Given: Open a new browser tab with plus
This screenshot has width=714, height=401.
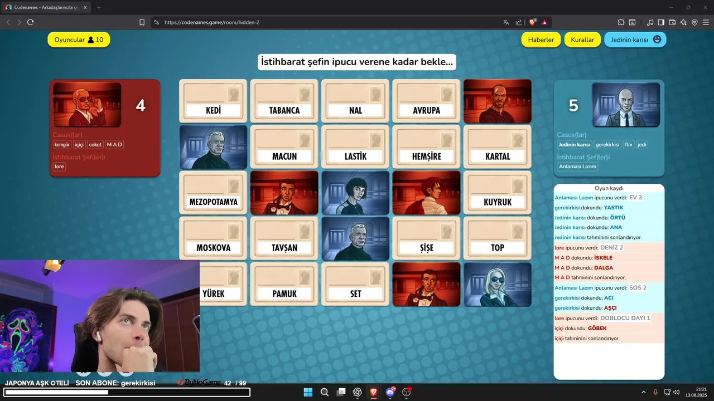Looking at the screenshot, I should pos(99,7).
